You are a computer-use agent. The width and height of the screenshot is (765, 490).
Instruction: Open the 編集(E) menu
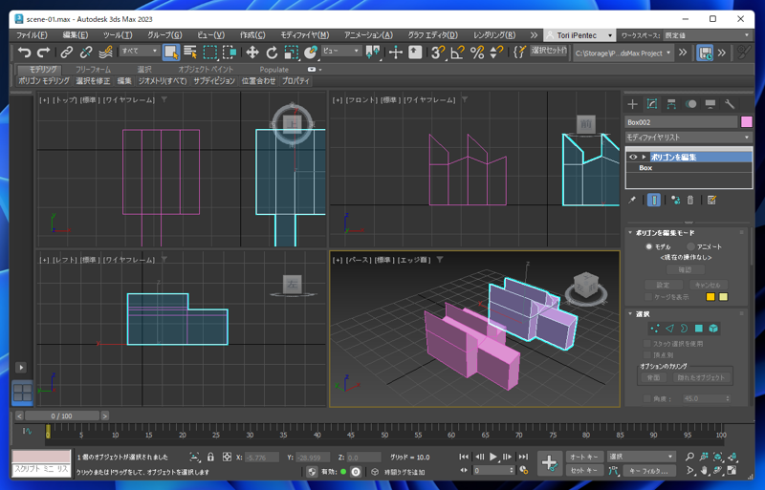click(x=76, y=35)
